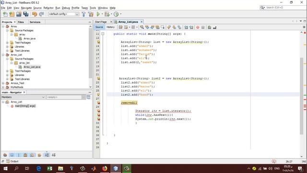Expand the MyMethods project node

(3, 87)
